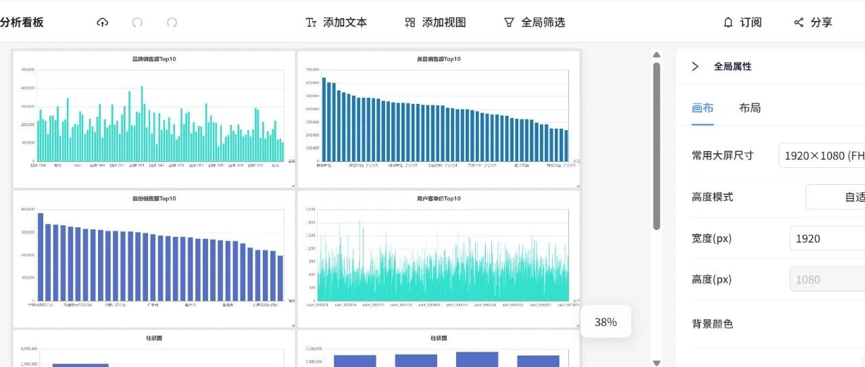Click the 添加文本 label

345,22
